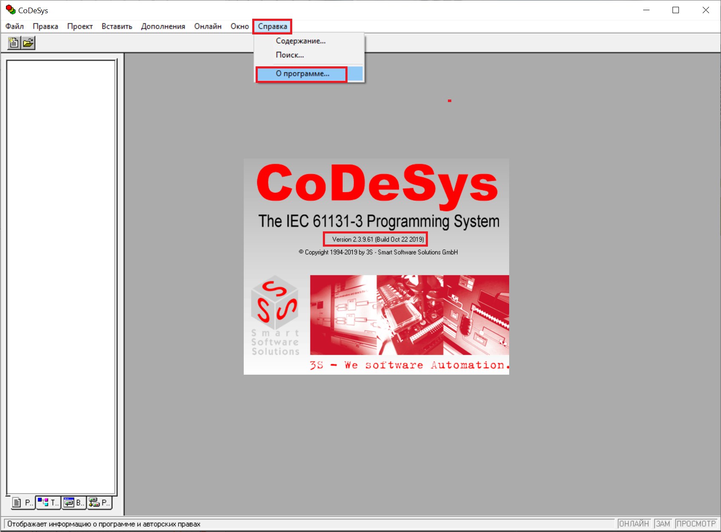The width and height of the screenshot is (721, 532).
Task: Click the CoDeSys application icon in title bar
Action: [10, 10]
